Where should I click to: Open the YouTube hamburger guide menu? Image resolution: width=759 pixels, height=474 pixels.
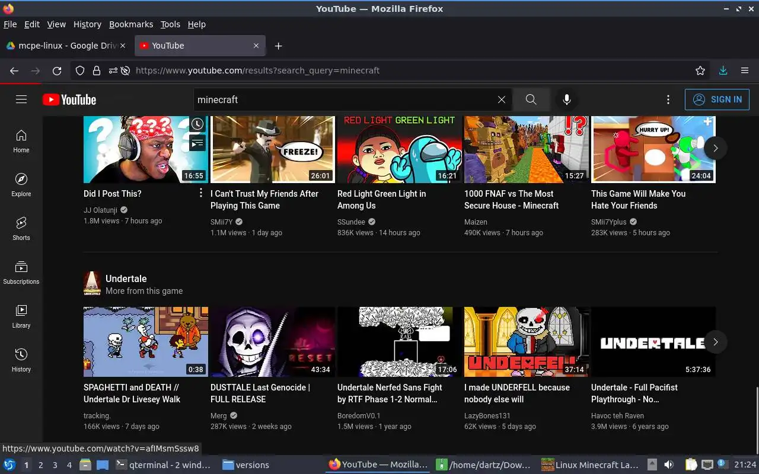[21, 100]
